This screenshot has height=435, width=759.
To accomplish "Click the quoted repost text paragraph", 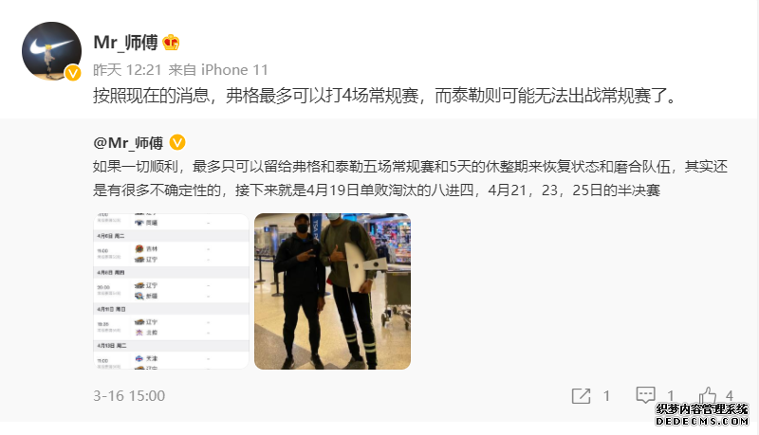I will point(411,178).
